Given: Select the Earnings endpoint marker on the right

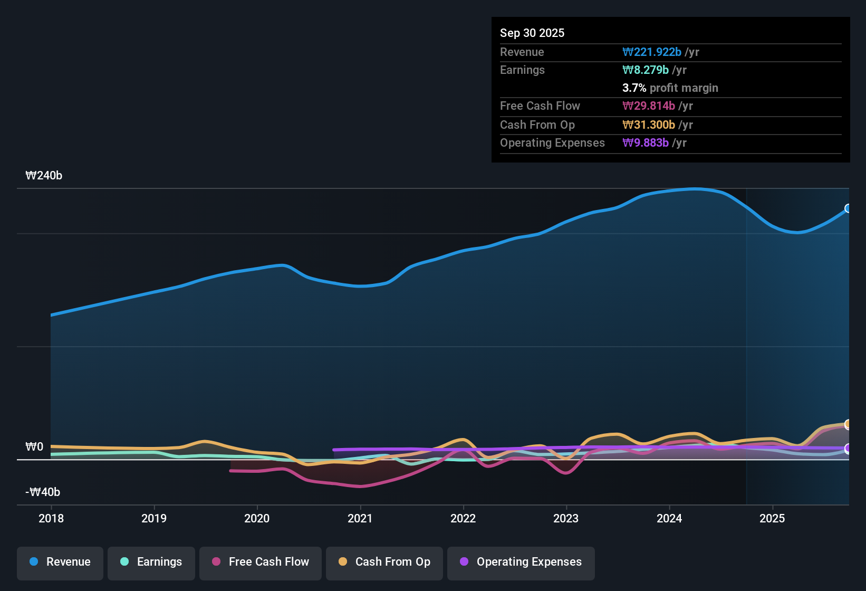Looking at the screenshot, I should click(848, 450).
